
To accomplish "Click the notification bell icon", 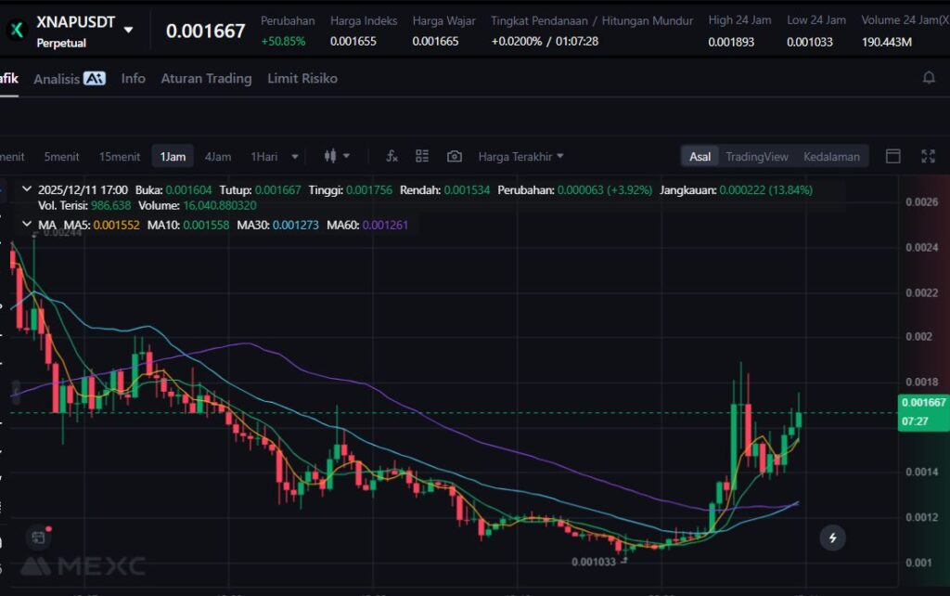I will (928, 78).
